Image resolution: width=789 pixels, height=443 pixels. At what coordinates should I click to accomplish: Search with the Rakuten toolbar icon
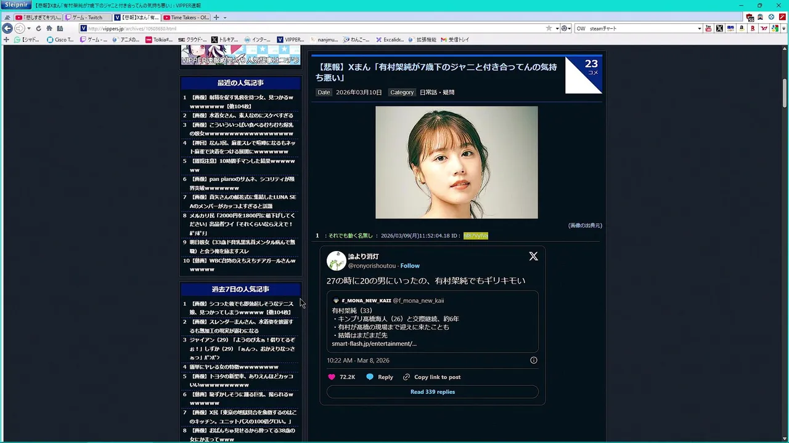(x=753, y=28)
